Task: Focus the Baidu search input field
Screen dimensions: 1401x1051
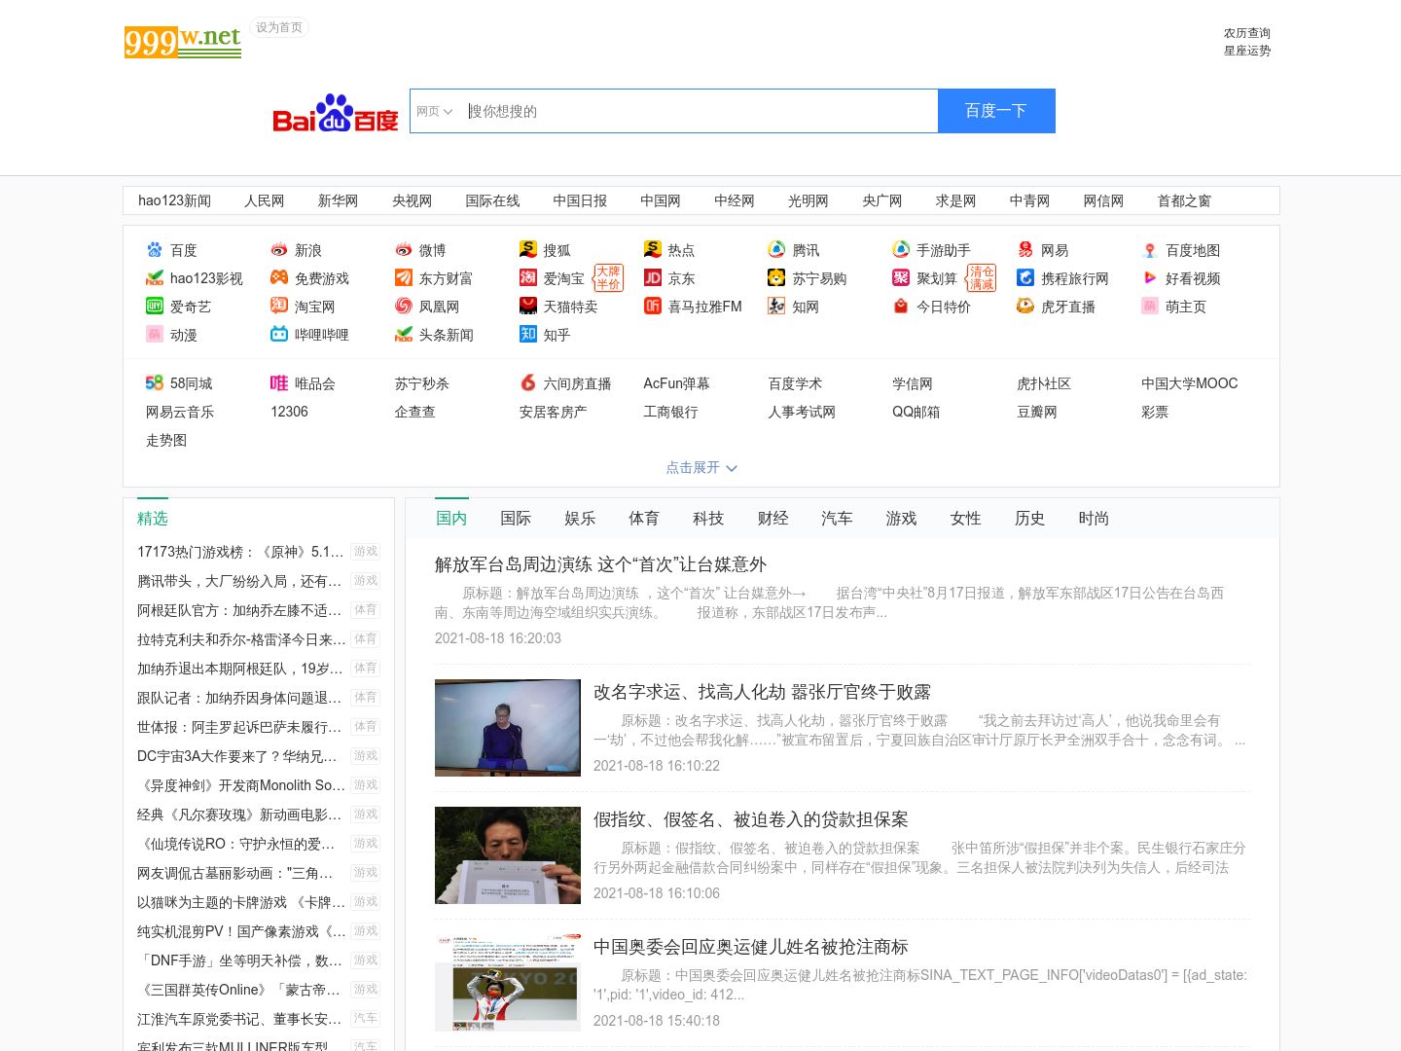Action: [x=700, y=111]
